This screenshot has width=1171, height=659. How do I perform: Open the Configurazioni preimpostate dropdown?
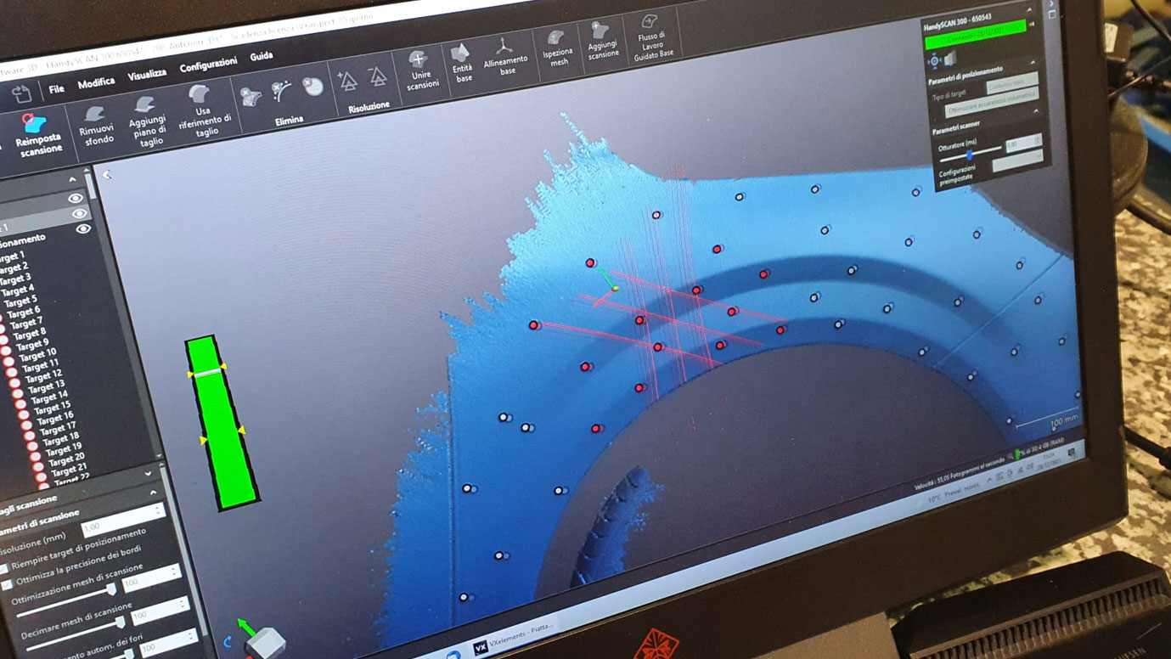pyautogui.click(x=1016, y=161)
